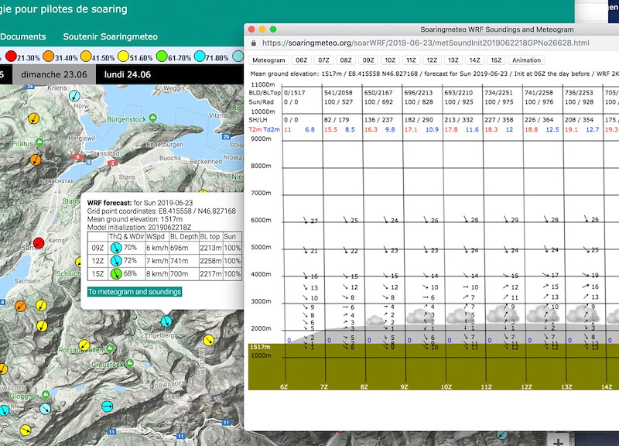Switch to dimanche 23.06 day tab
The height and width of the screenshot is (446, 619).
(54, 74)
